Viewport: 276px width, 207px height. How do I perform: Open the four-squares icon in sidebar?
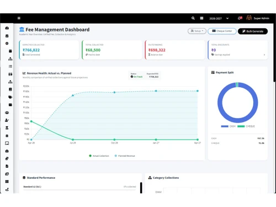[x=7, y=182]
